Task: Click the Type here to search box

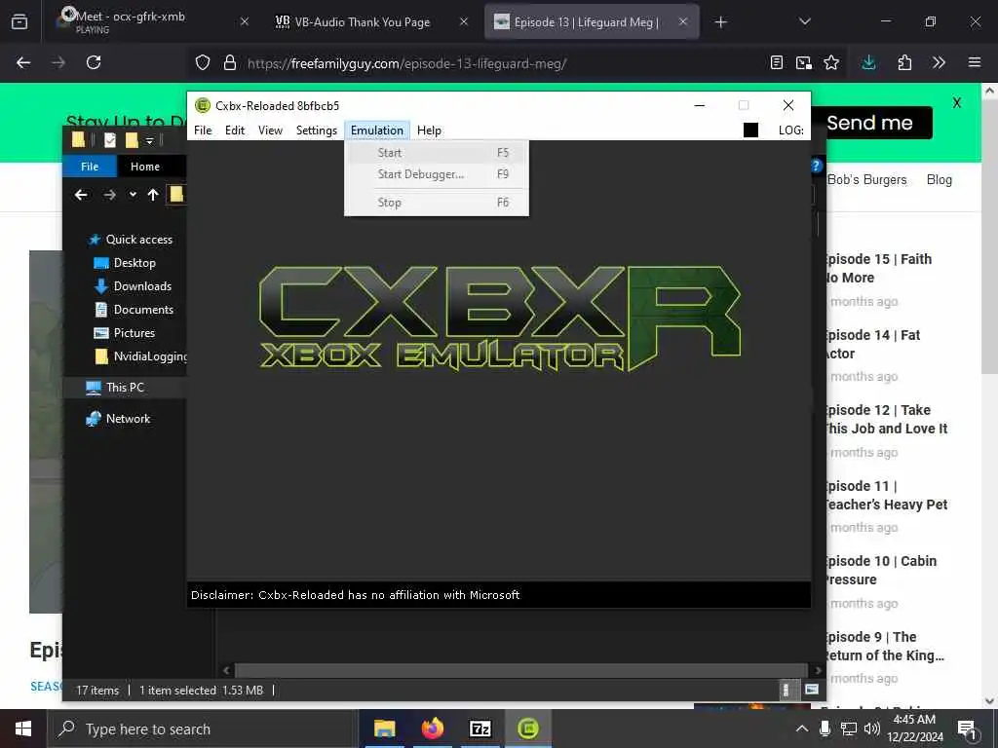Action: (203, 729)
